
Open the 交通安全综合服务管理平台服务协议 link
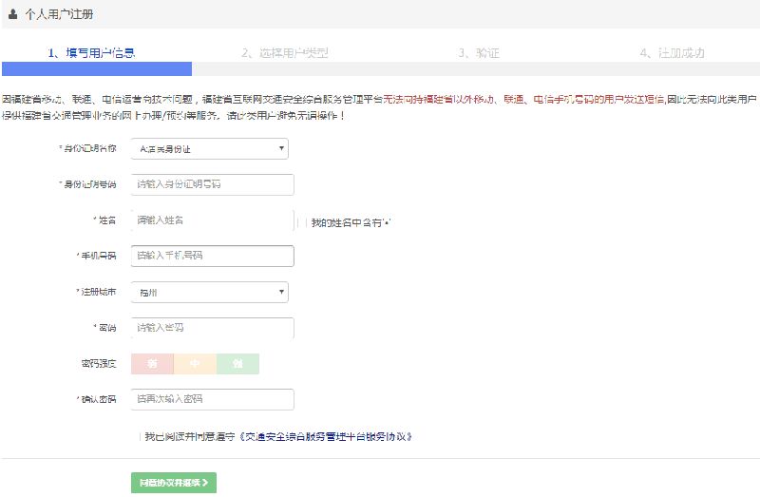[327, 437]
